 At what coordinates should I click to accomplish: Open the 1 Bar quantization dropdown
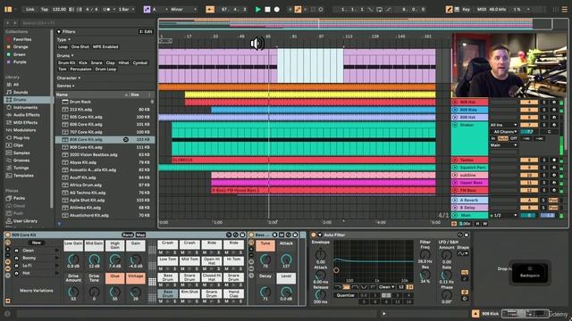[x=126, y=10]
